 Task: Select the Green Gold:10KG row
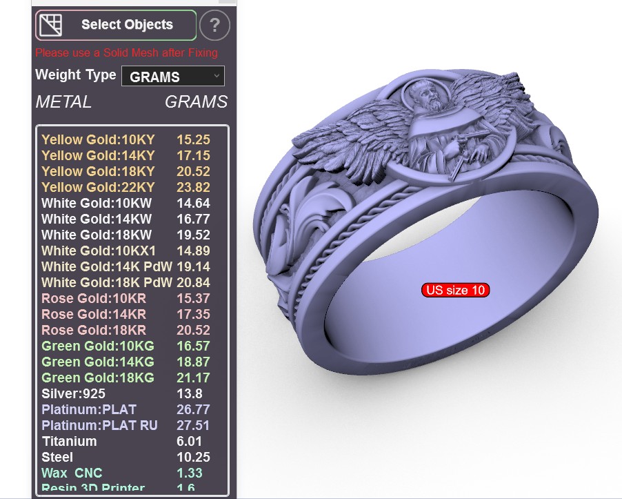126,346
